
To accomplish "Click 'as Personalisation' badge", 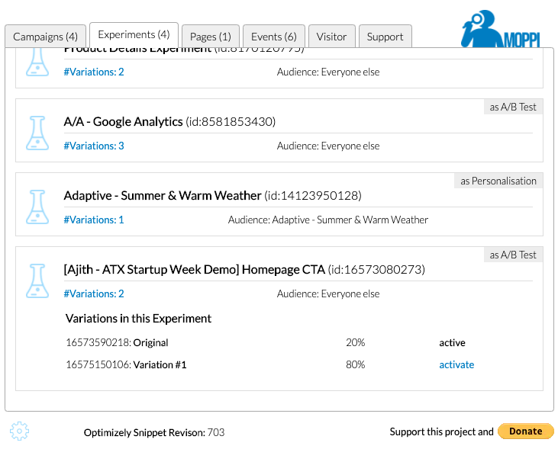I will point(498,181).
